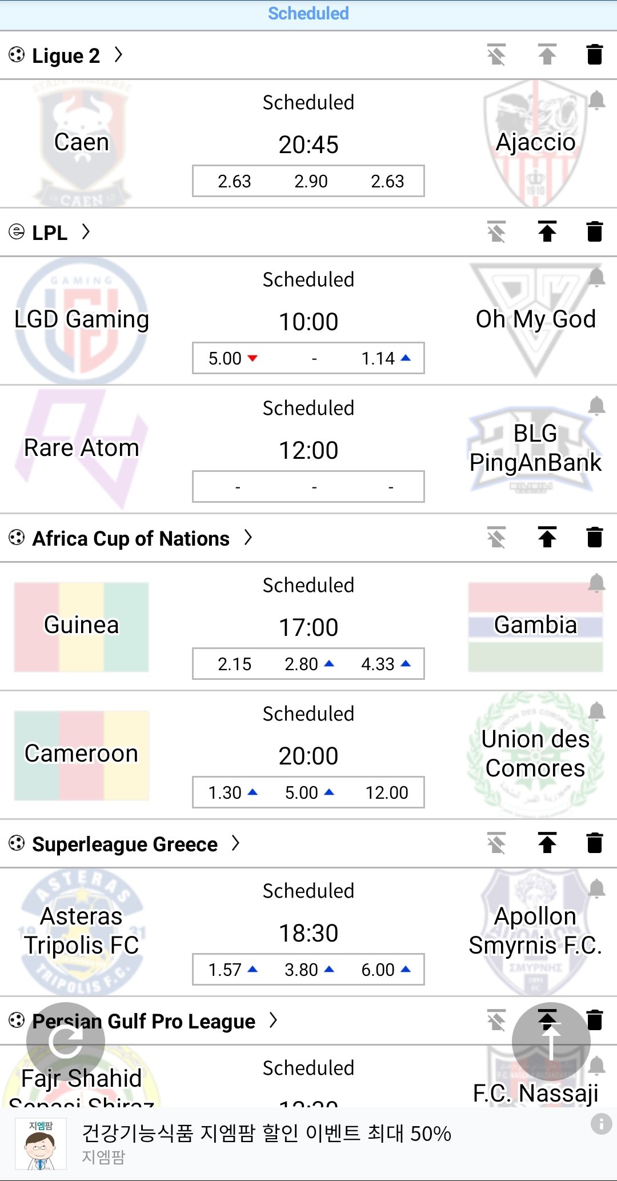
Task: Toggle notification bell for Caen vs Ajaccio
Action: [x=596, y=101]
